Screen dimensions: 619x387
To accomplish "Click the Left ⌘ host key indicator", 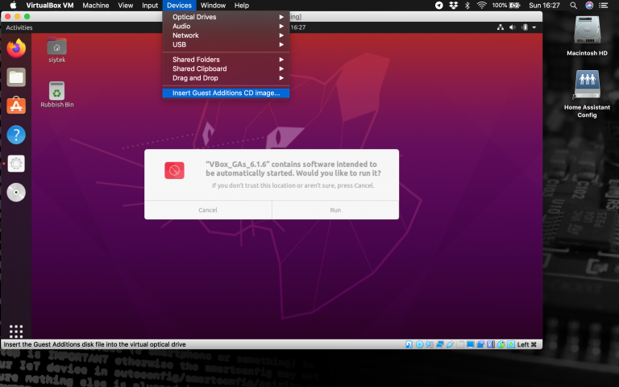I will 527,344.
